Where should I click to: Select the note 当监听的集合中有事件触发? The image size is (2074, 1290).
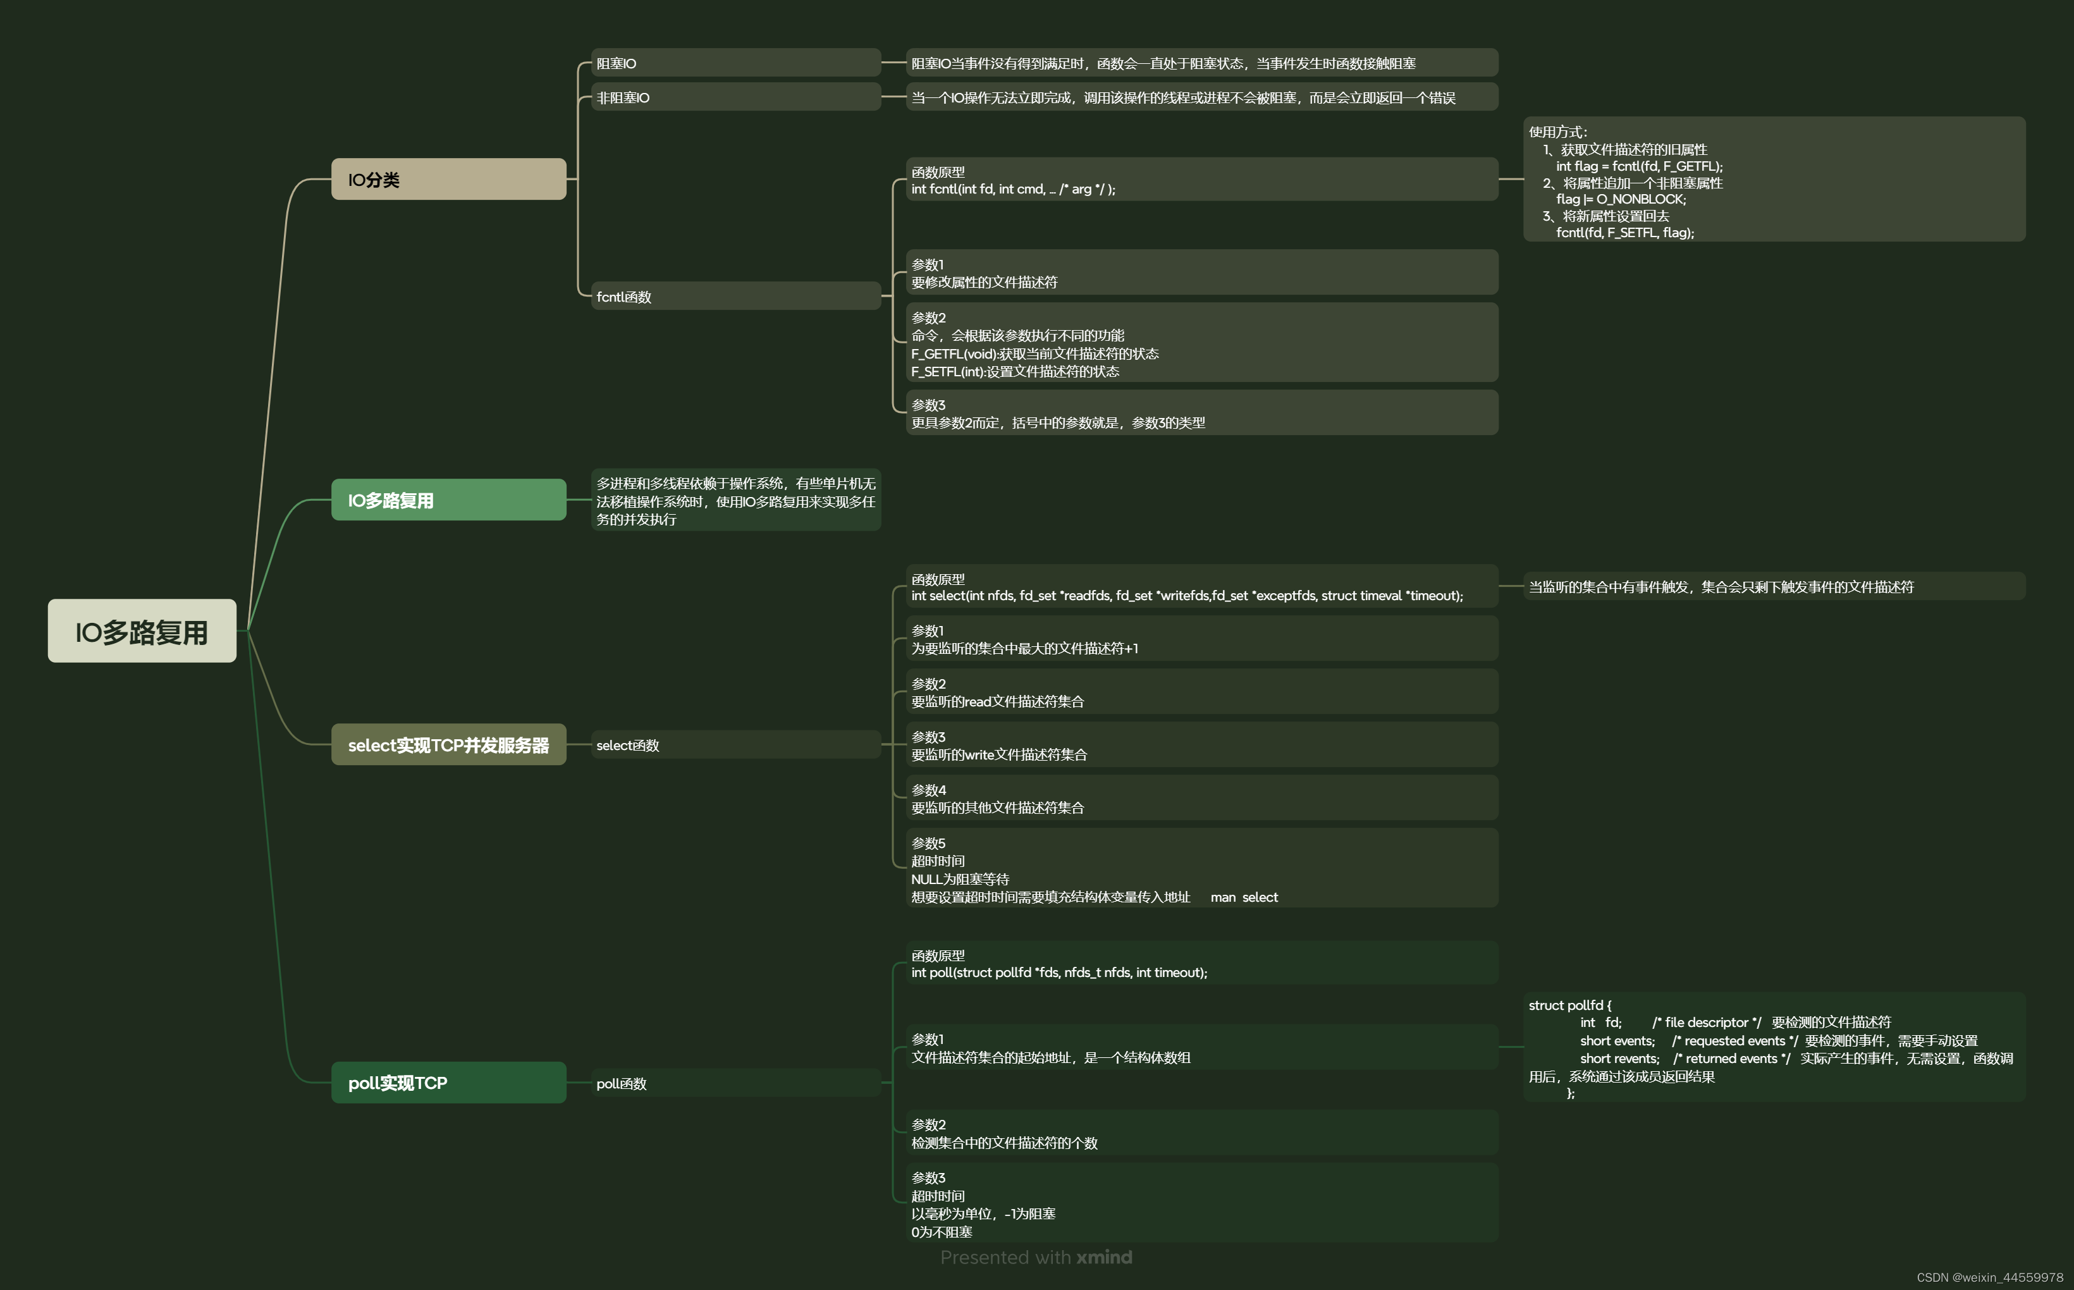tap(1774, 586)
